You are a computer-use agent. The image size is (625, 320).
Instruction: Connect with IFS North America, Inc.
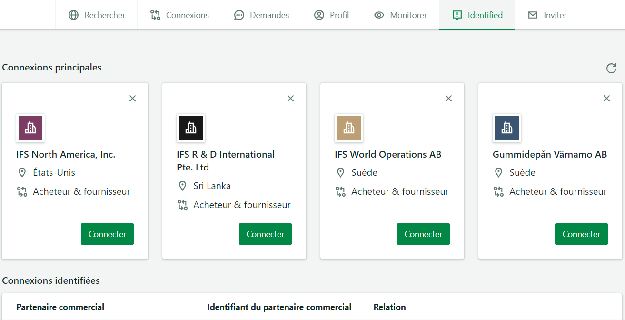[x=107, y=234]
